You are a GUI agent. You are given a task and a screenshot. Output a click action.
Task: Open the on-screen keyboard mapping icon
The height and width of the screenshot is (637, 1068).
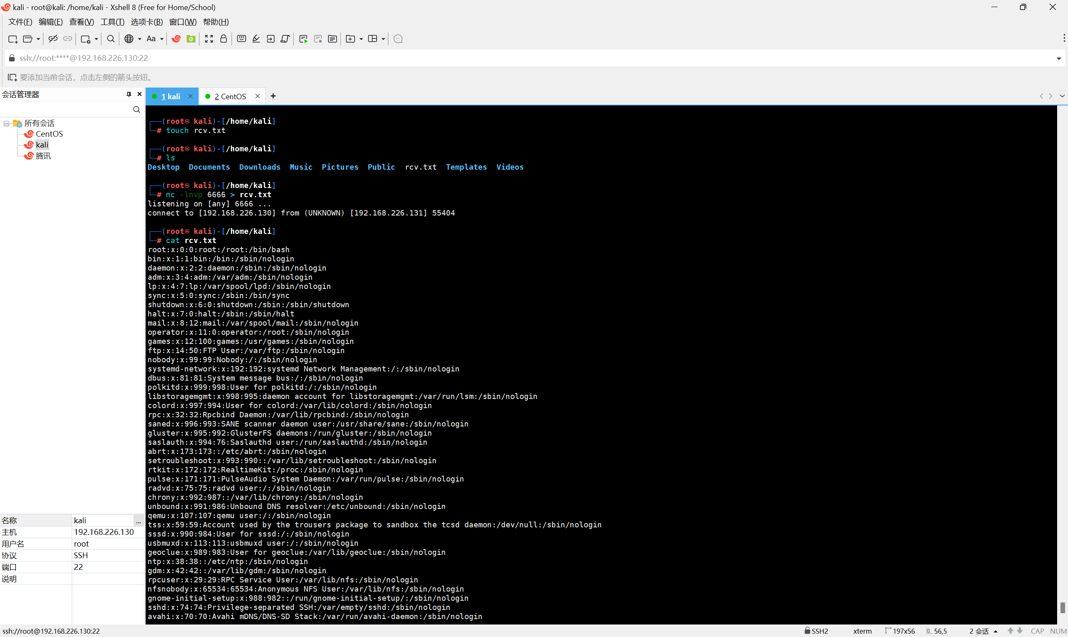[241, 39]
